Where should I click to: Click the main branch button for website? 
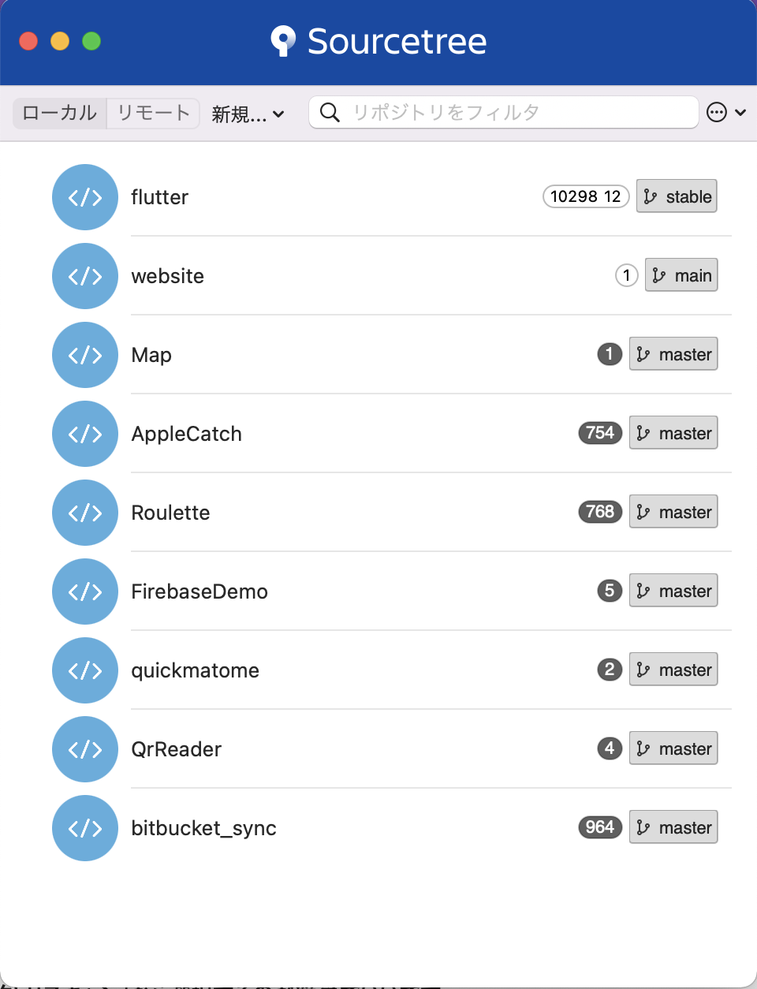coord(681,275)
